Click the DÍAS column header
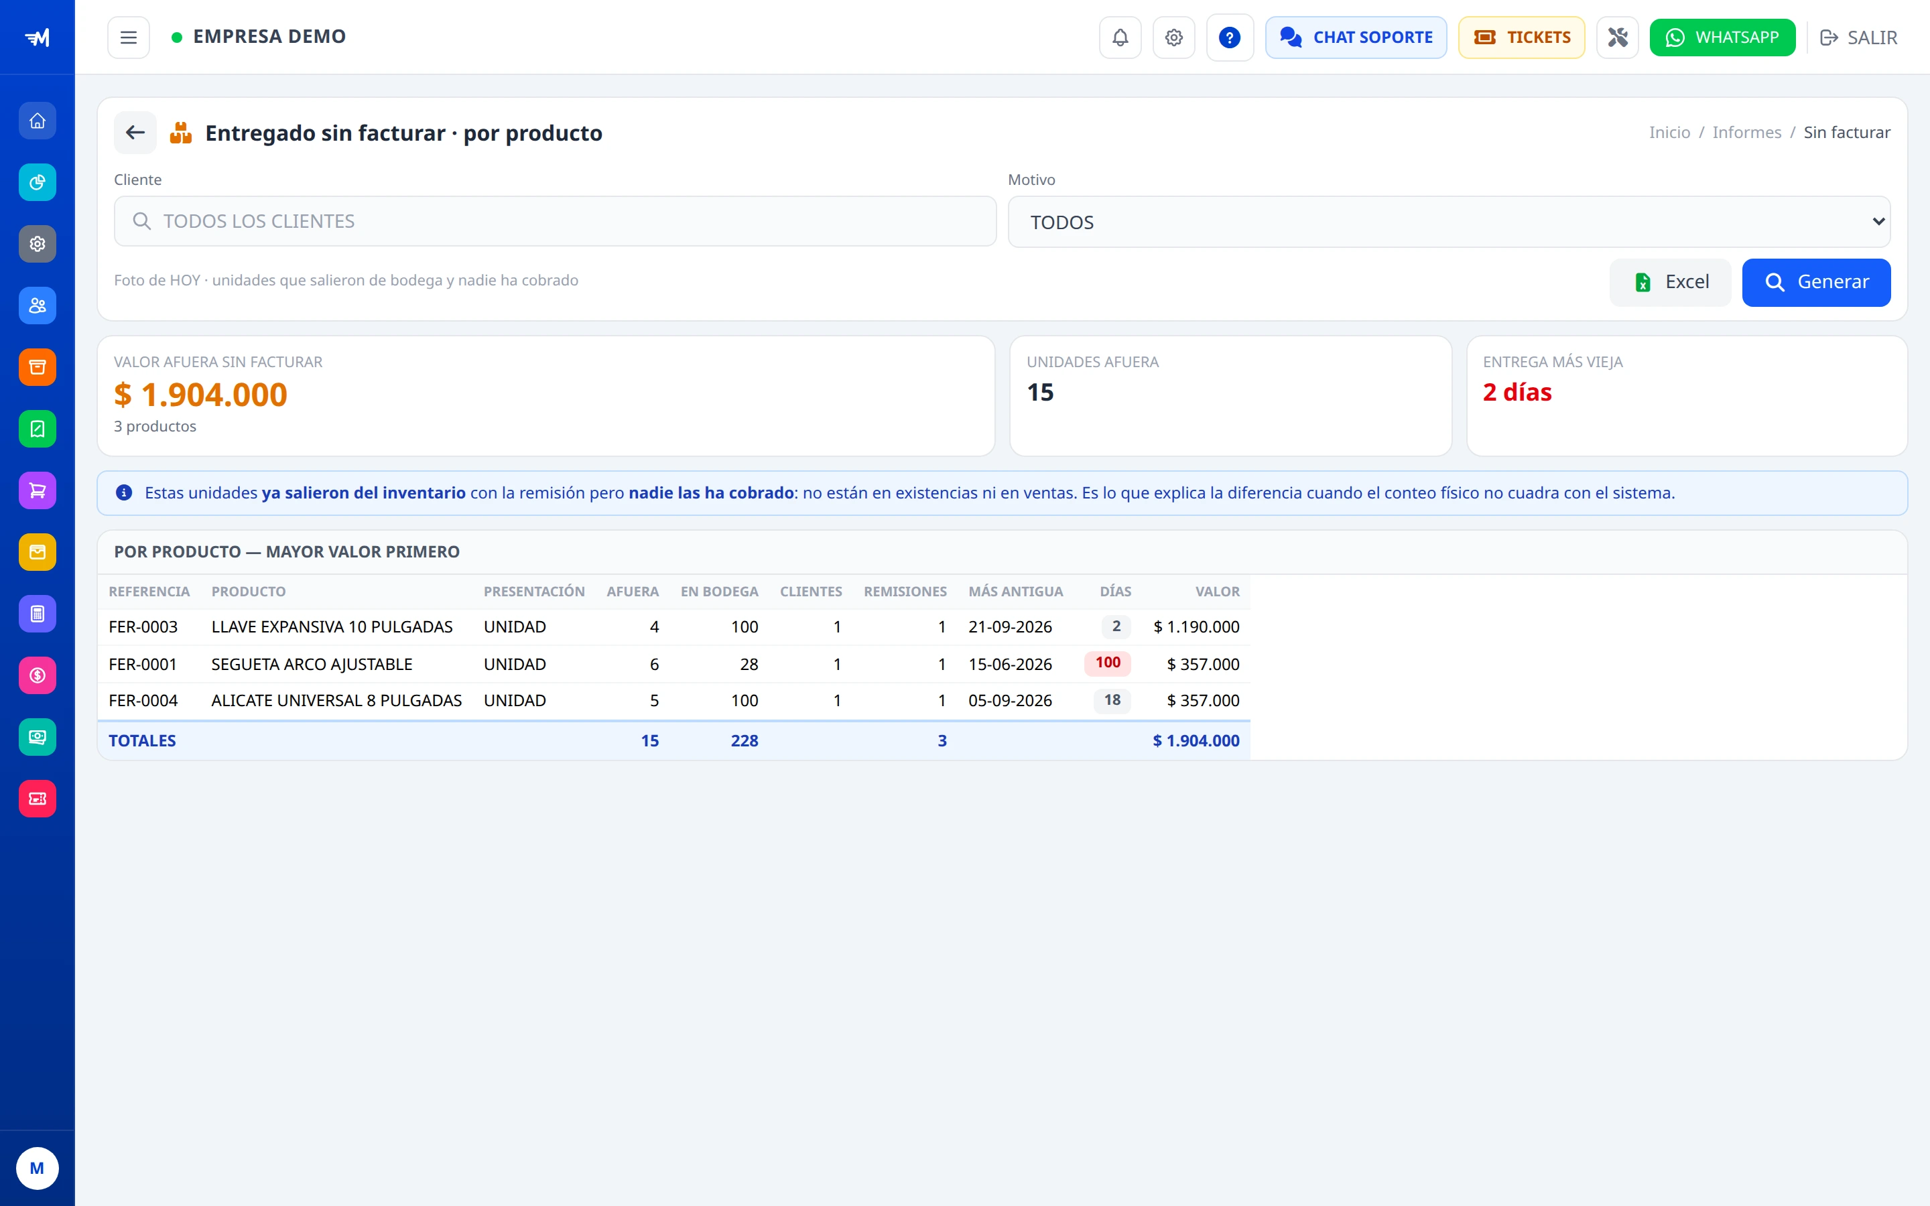 1115,591
